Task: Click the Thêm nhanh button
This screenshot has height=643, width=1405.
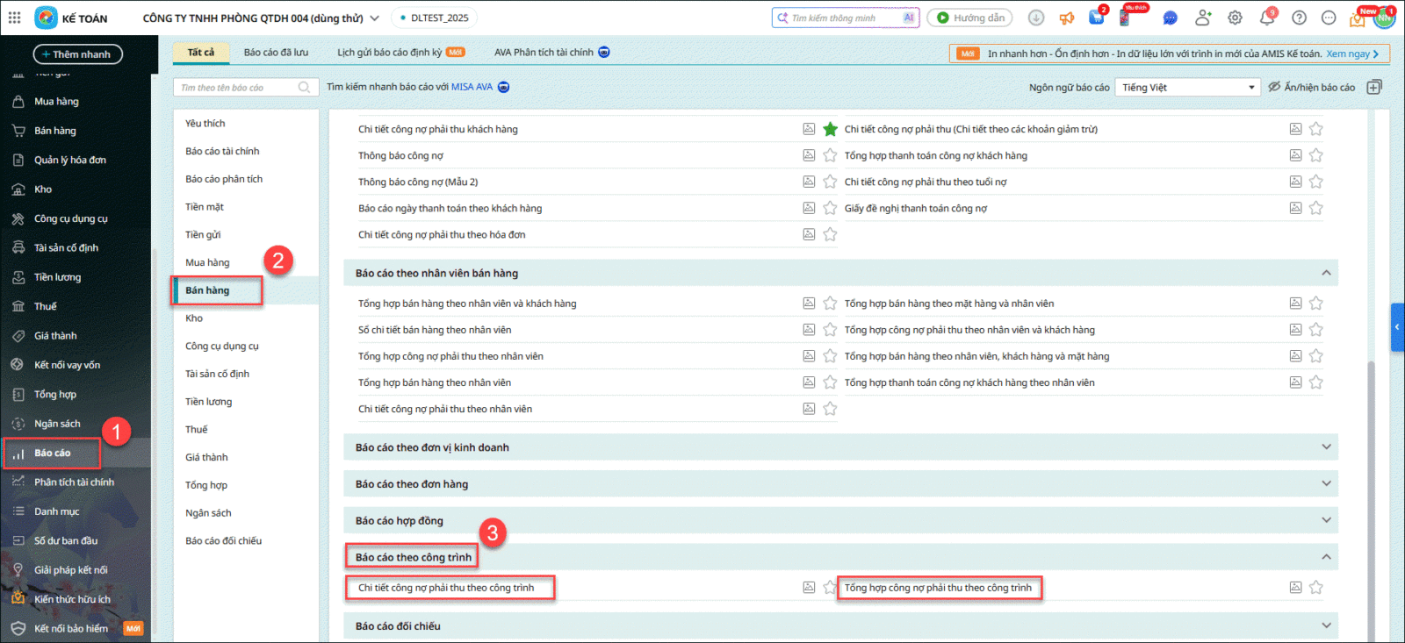Action: coord(78,54)
